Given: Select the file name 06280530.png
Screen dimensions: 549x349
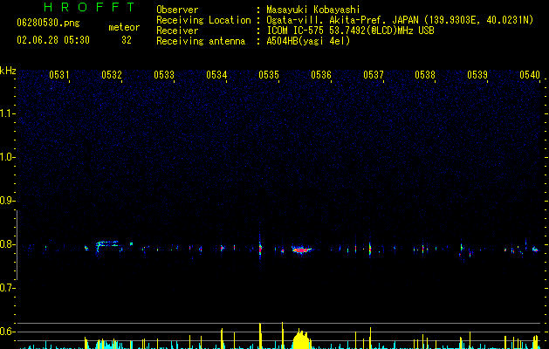Looking at the screenshot, I should pos(48,23).
